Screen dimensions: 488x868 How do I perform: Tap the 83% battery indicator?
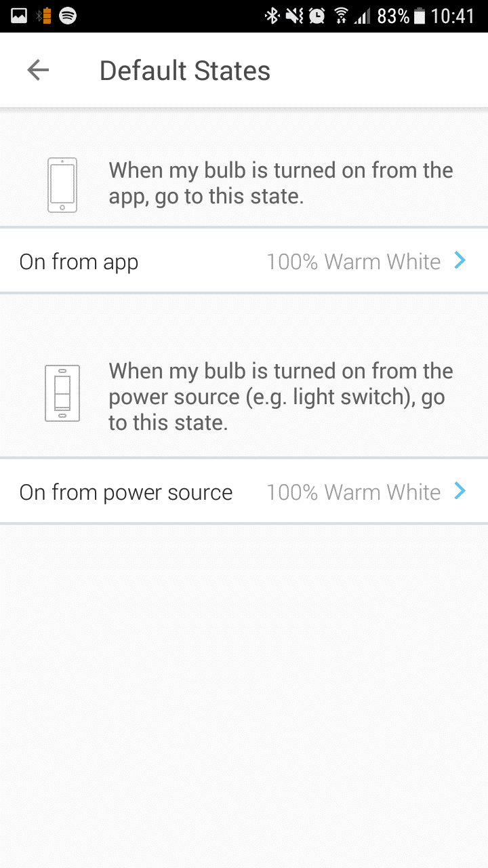pyautogui.click(x=401, y=16)
